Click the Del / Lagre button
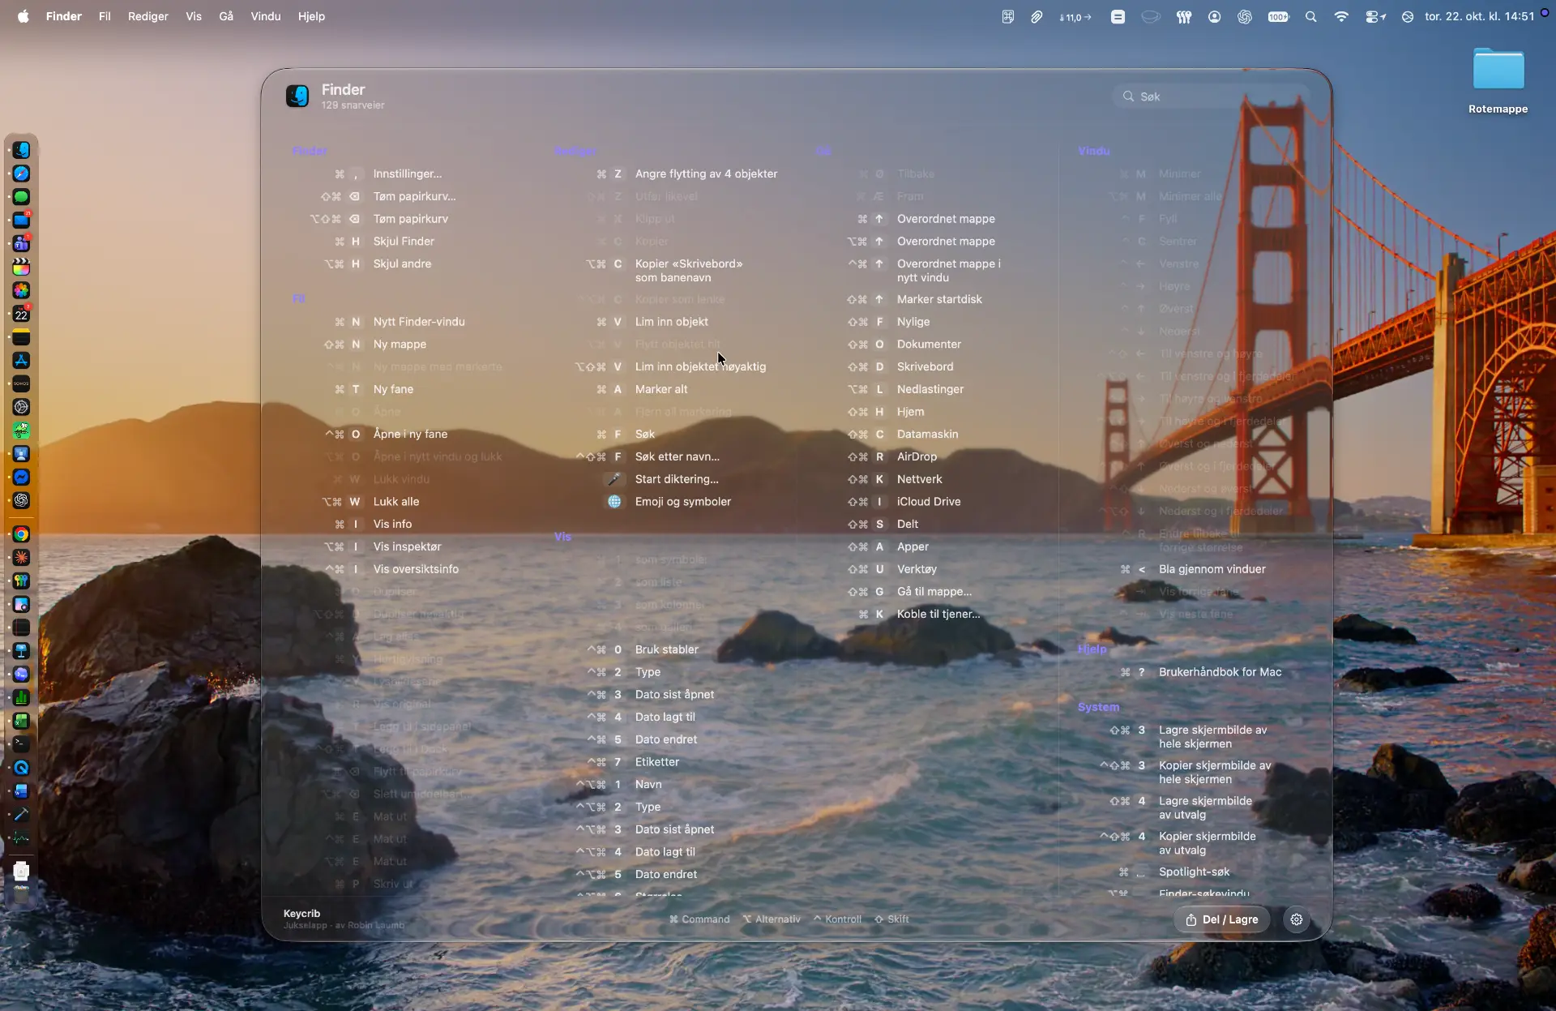Viewport: 1556px width, 1011px height. (x=1222, y=919)
